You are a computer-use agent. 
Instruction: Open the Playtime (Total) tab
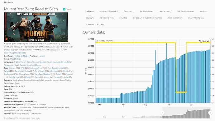point(196,18)
